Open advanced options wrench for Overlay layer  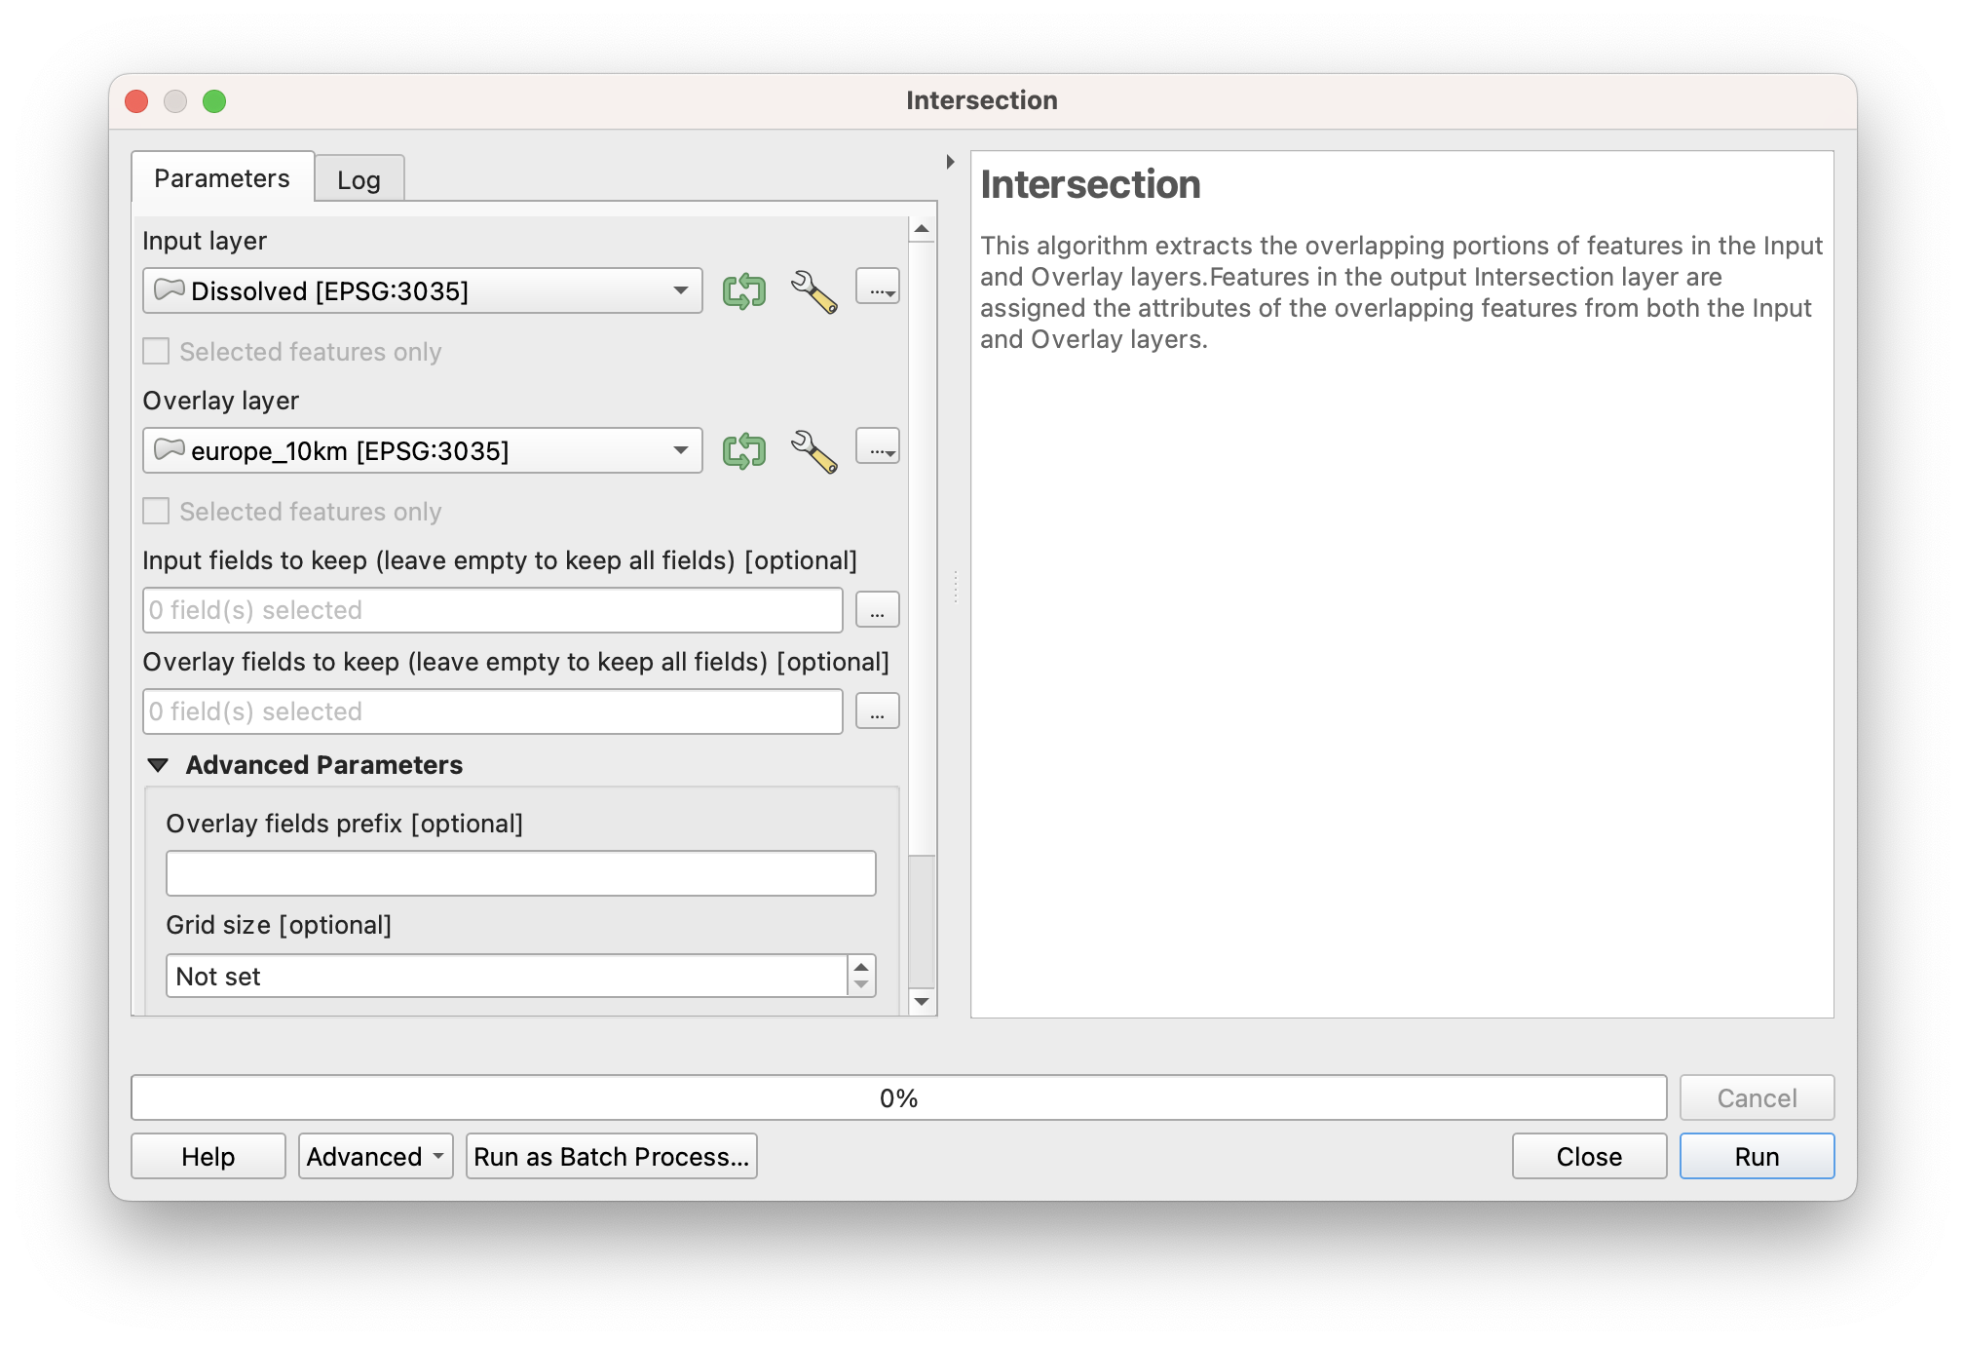[813, 450]
